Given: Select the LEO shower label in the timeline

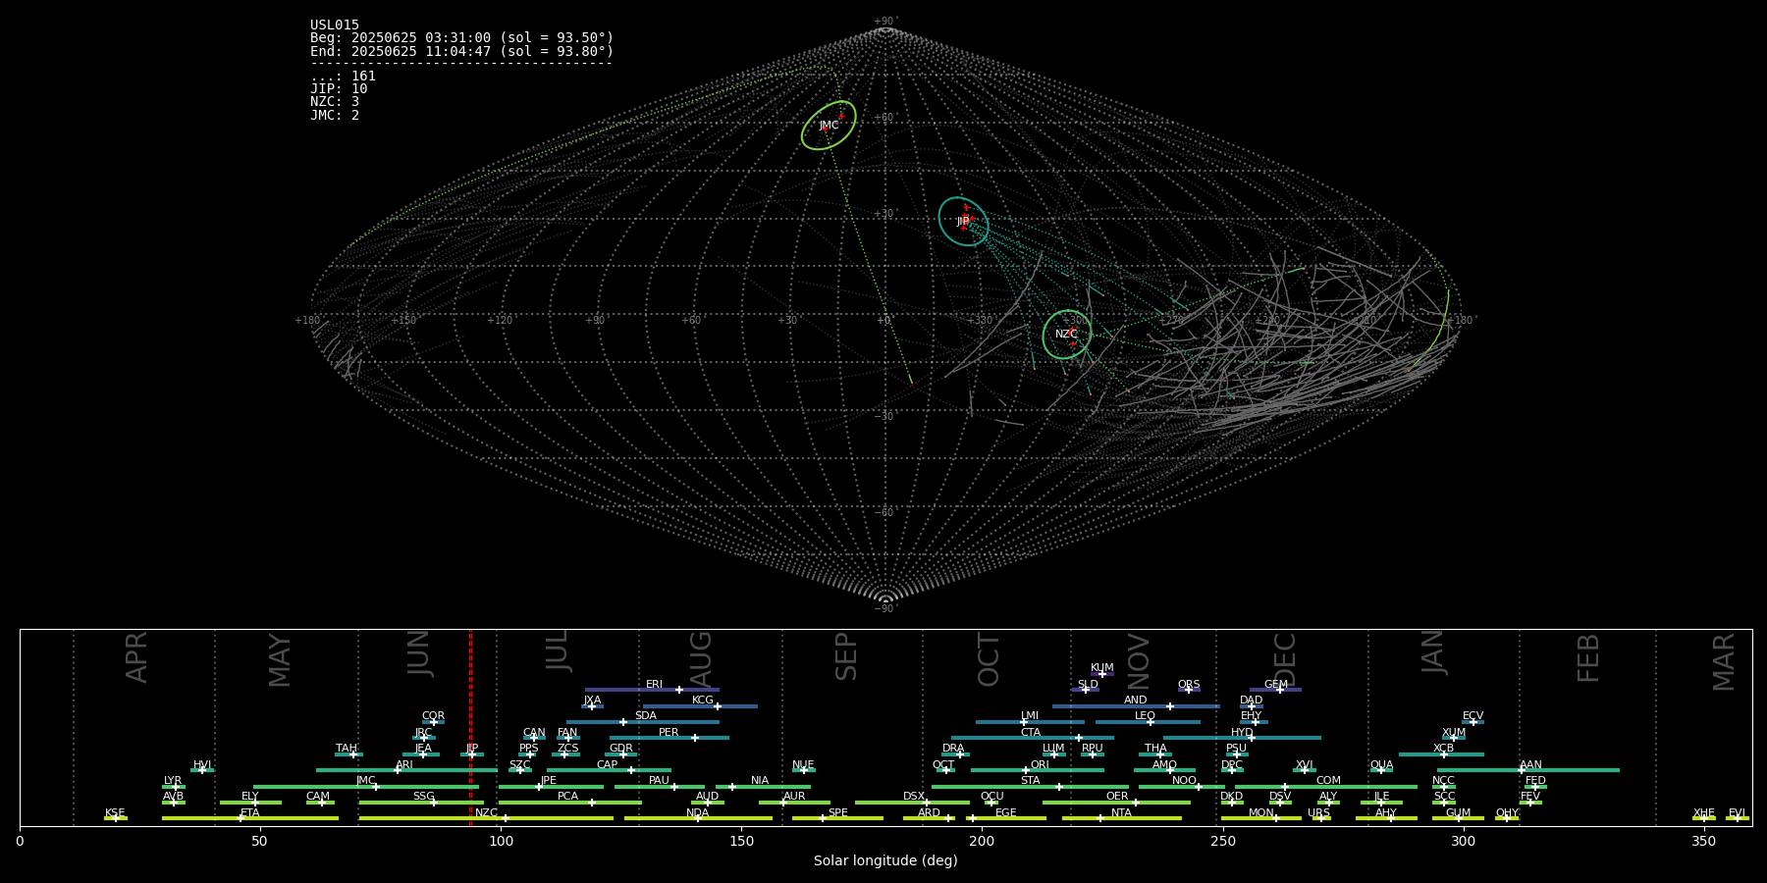Looking at the screenshot, I should point(1146,716).
